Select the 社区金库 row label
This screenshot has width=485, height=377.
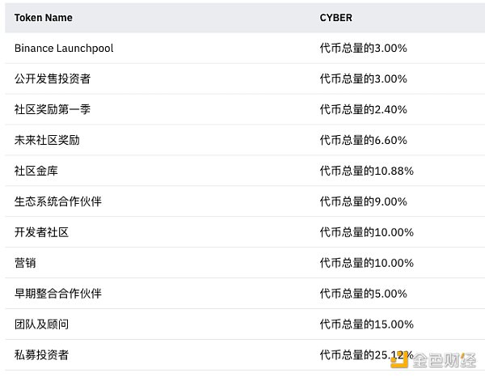36,171
